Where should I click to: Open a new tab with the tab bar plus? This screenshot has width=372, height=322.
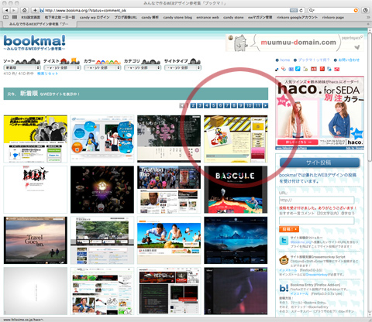pyautogui.click(x=368, y=24)
